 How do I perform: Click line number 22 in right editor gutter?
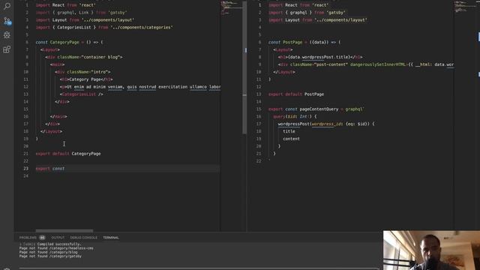(x=259, y=161)
